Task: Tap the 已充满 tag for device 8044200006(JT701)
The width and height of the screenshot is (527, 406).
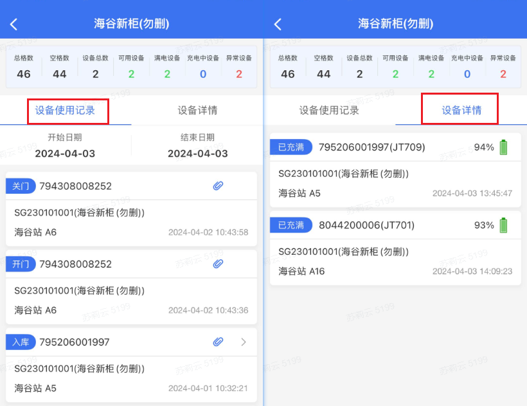Action: [x=291, y=225]
